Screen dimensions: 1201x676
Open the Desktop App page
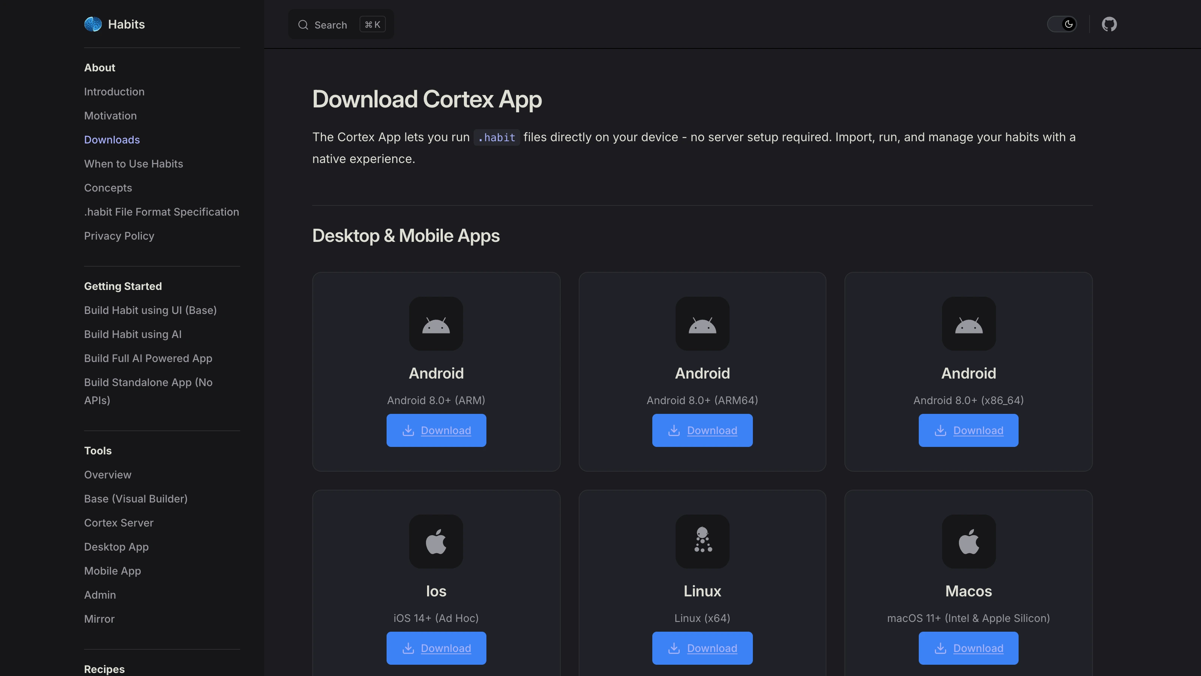point(116,547)
